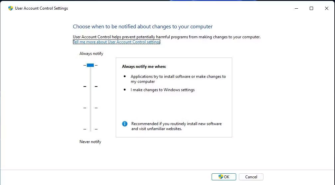This screenshot has width=335, height=185.
Task: Click 'Applications try to install software' bullet text
Action: [x=178, y=79]
